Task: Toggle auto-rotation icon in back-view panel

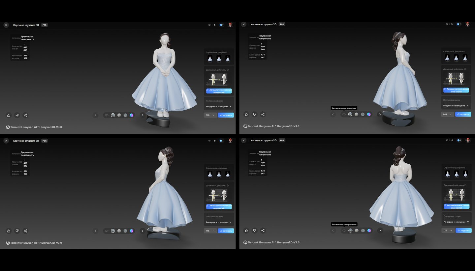Action: pos(344,230)
